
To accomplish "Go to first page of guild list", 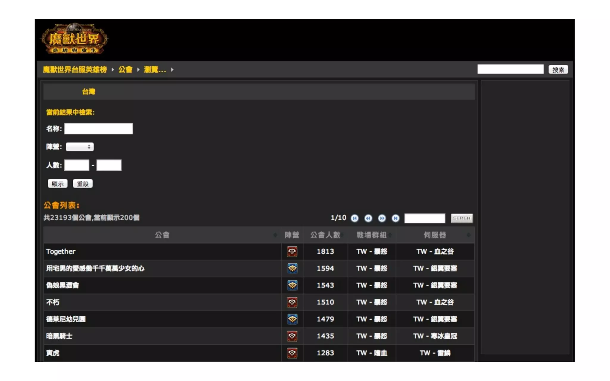I will [354, 218].
